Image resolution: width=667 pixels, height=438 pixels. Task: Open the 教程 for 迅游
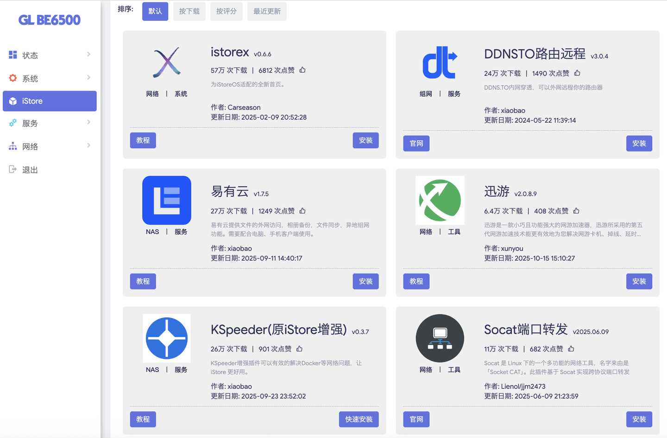(x=416, y=281)
